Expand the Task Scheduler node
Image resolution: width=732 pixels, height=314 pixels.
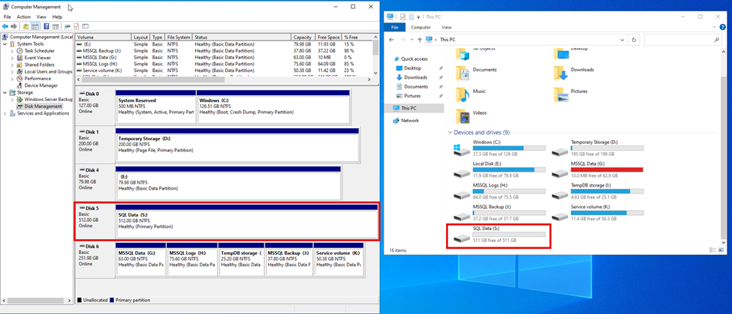click(13, 51)
